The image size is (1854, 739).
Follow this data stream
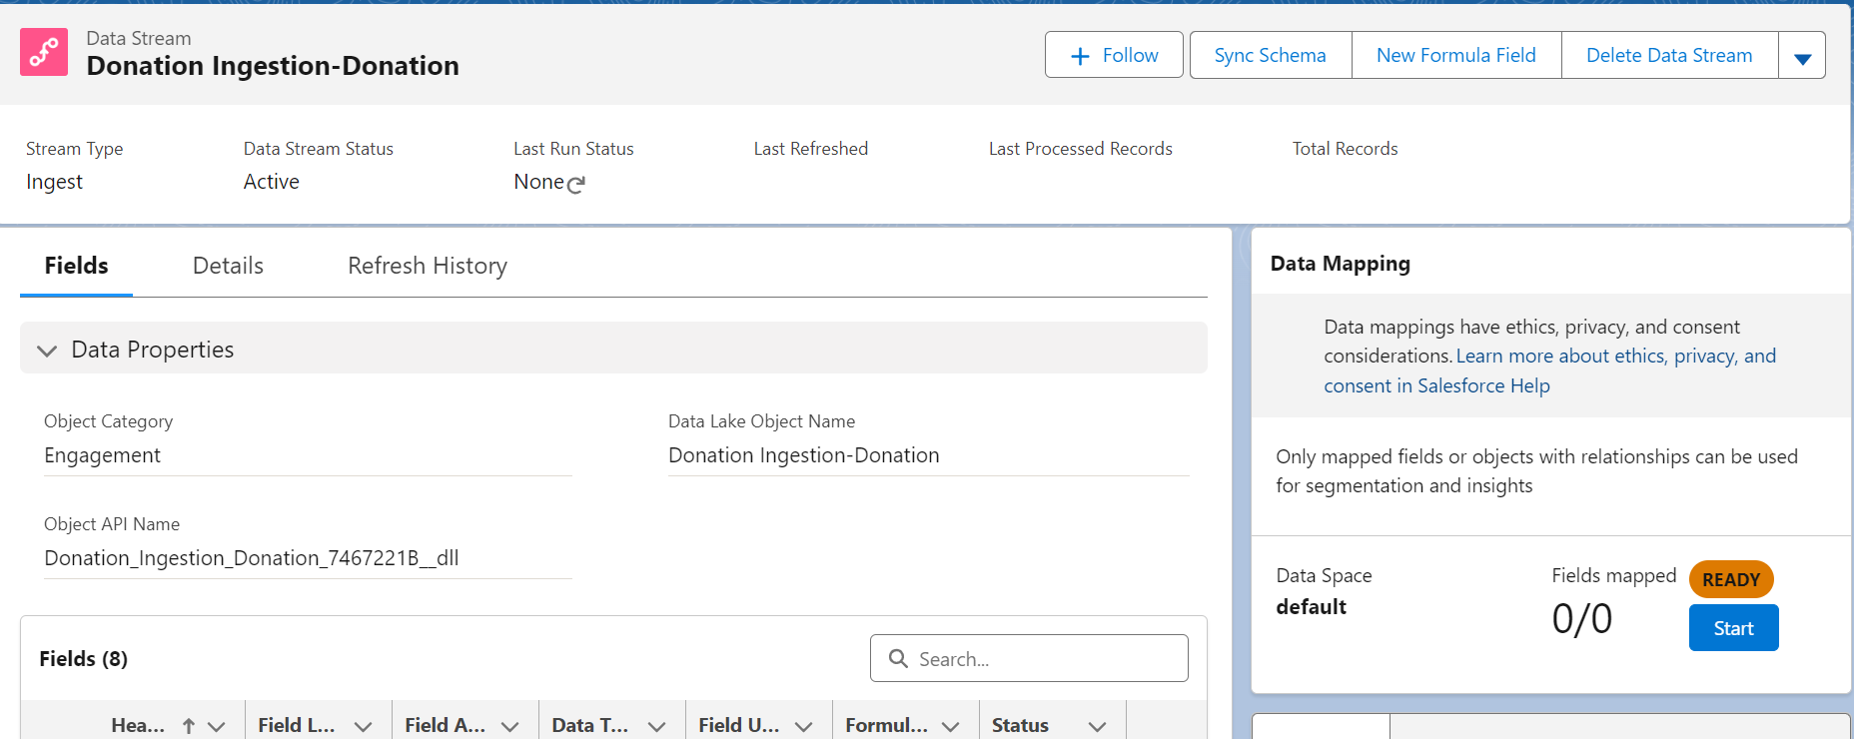[1114, 55]
